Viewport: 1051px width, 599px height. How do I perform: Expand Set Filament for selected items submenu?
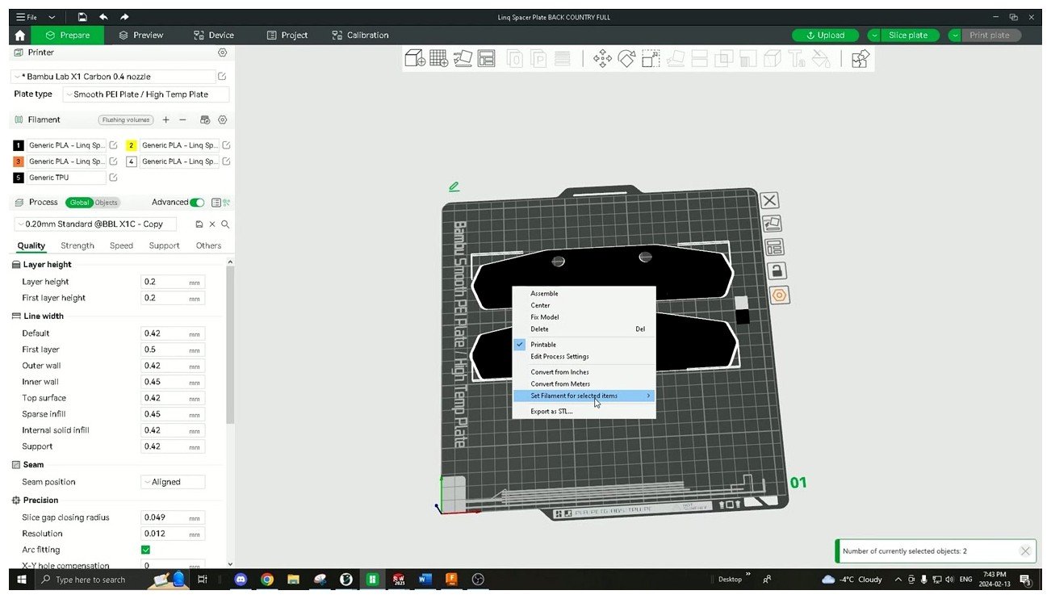pyautogui.click(x=584, y=396)
